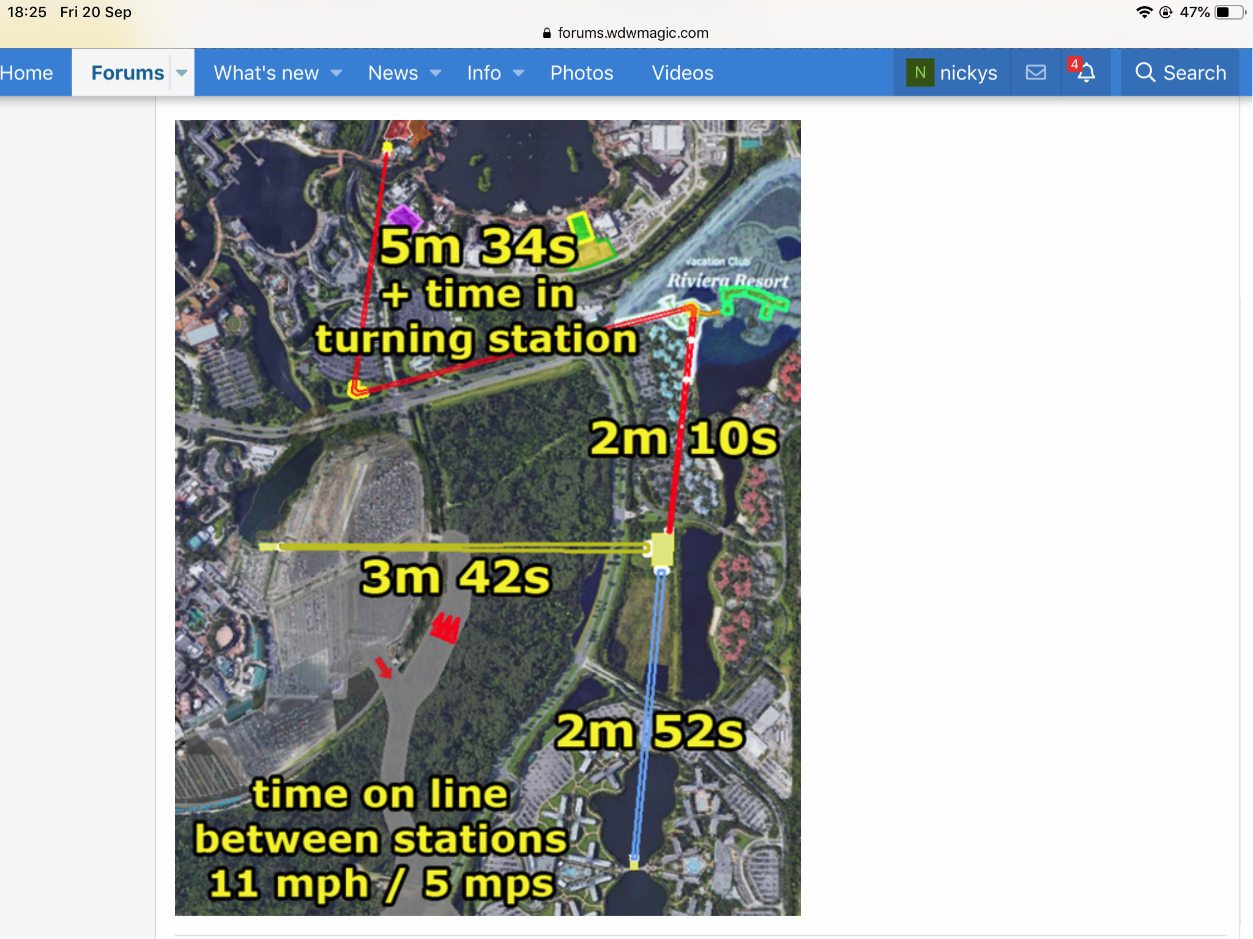Tap the Wi-Fi status icon
1253x939 pixels.
tap(1143, 12)
